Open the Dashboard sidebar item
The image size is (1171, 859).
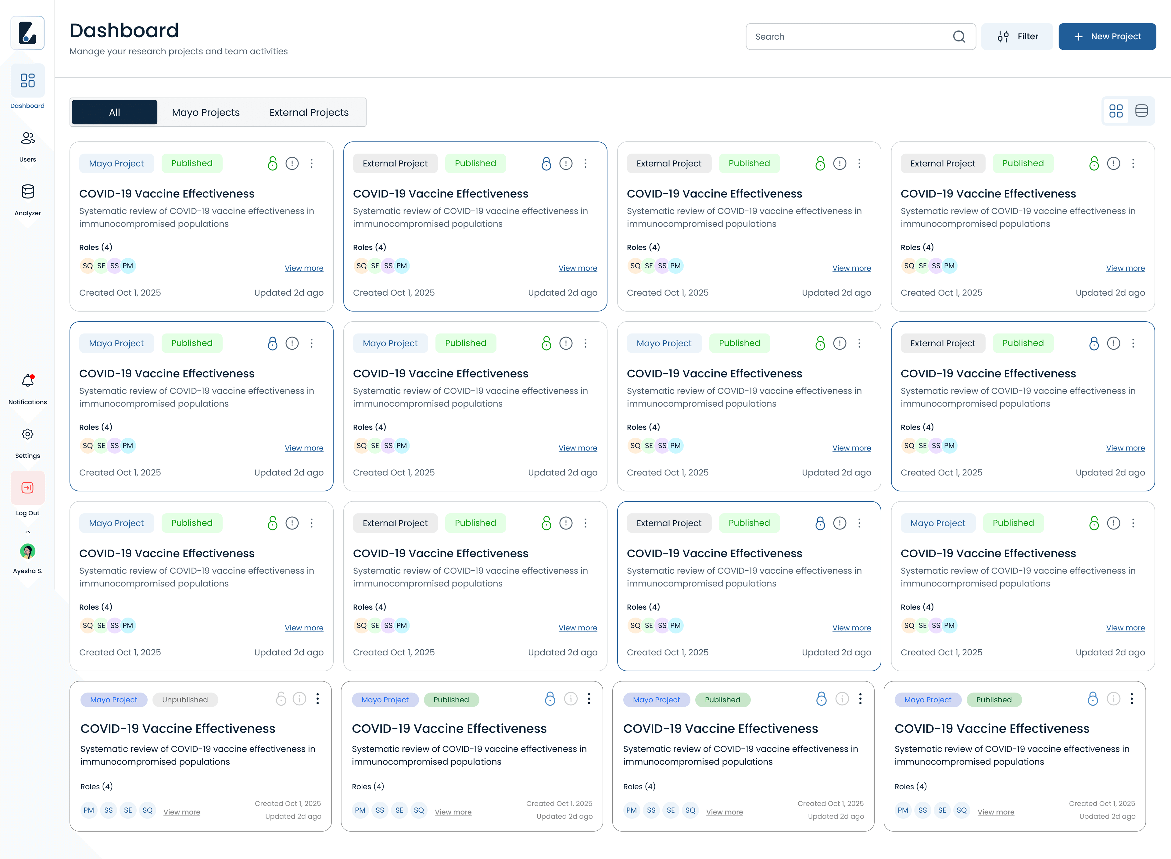tap(27, 87)
